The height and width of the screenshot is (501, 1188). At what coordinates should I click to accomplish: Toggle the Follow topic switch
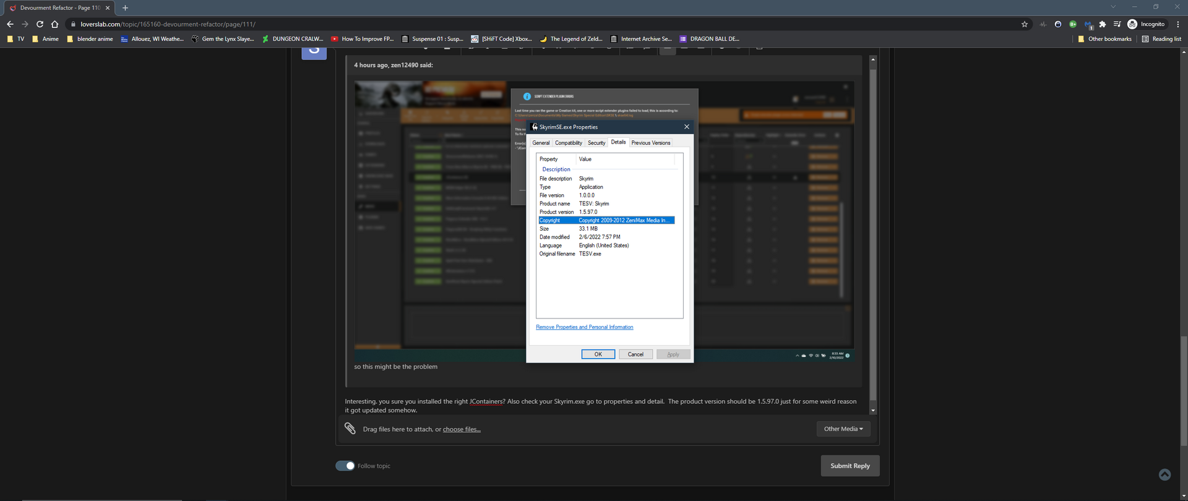pos(345,466)
